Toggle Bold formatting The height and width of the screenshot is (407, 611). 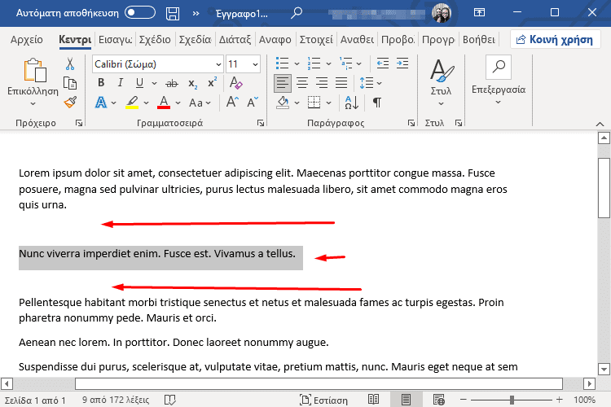101,82
